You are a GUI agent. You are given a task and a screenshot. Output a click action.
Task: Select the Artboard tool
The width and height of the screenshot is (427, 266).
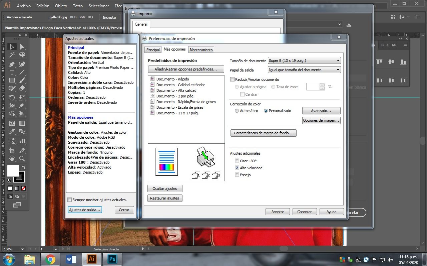click(12, 150)
